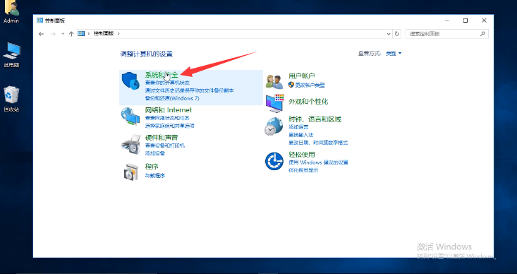The width and height of the screenshot is (517, 274).
Task: Open the 轻松使用 blue circle icon
Action: (x=274, y=162)
